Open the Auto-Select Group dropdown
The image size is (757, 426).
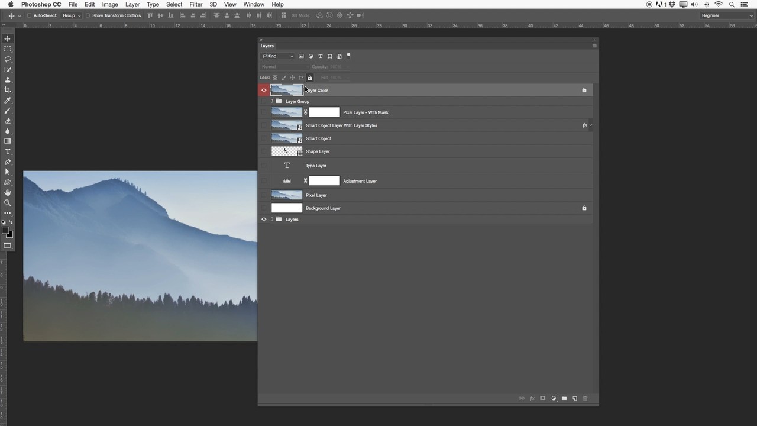point(72,15)
